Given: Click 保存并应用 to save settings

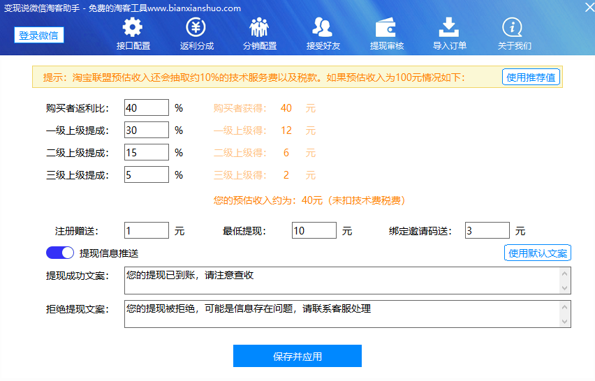Looking at the screenshot, I should [297, 356].
